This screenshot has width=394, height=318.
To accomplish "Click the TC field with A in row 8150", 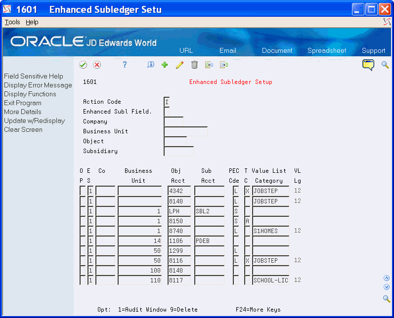I will point(247,221).
